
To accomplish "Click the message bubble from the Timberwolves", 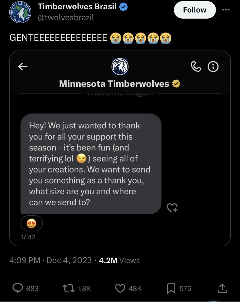I will [91, 164].
